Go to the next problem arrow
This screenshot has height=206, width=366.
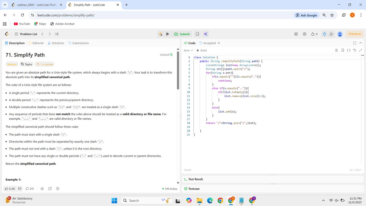click(49, 34)
